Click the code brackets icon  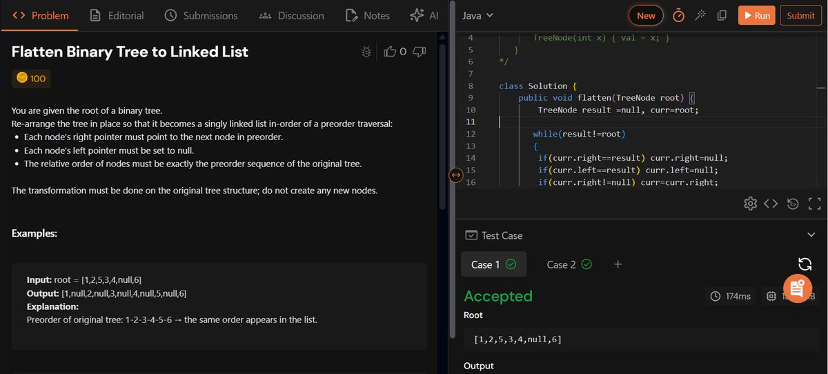[x=771, y=203]
